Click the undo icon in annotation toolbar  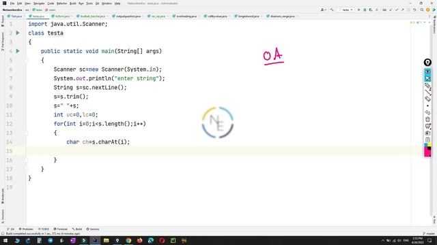tap(427, 112)
